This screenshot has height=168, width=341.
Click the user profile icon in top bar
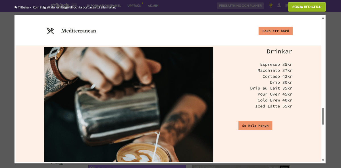coord(279,5)
